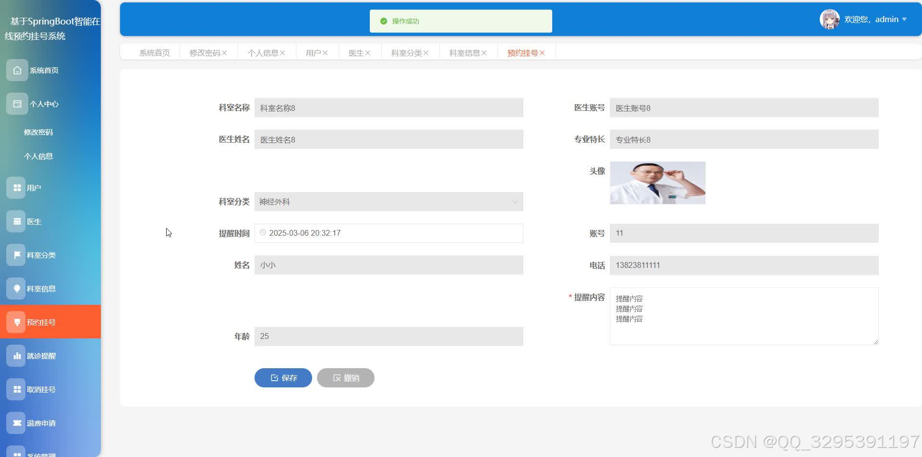This screenshot has height=457, width=922.
Task: Close the 预约挂号 tab
Action: click(542, 53)
